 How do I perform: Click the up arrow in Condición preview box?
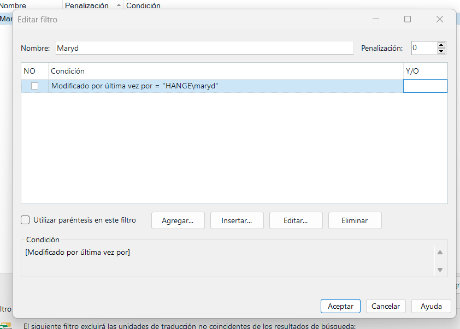[440, 252]
